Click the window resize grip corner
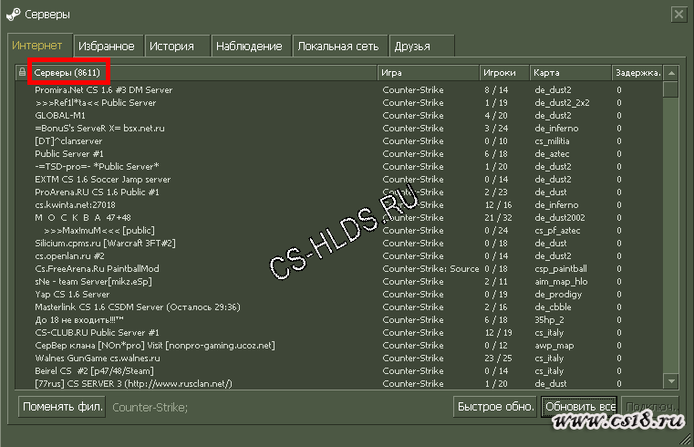This screenshot has height=447, width=694. [685, 438]
